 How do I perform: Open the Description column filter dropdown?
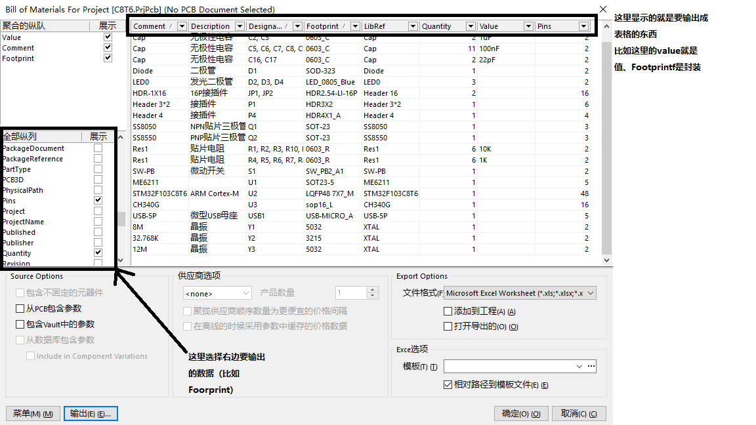[x=240, y=26]
